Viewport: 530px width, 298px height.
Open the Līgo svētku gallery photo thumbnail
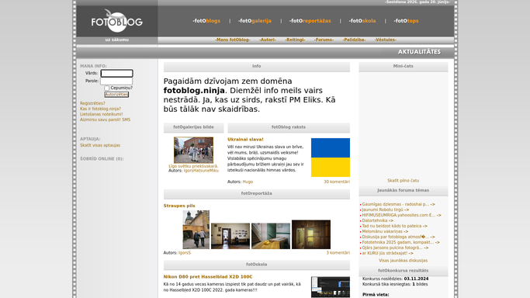pos(193,150)
